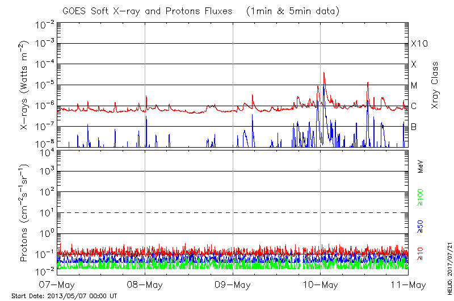Click the green ≥100 MeV legend label
This screenshot has height=301, width=454.
(x=421, y=198)
